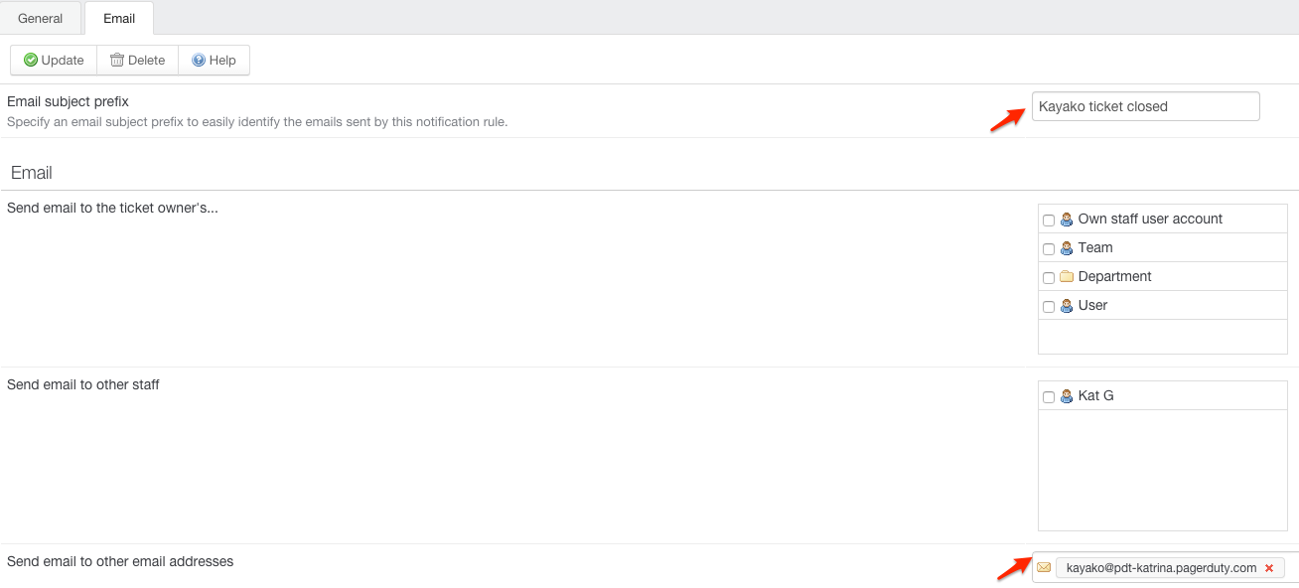Click the Delete trash can icon
Image resolution: width=1299 pixels, height=588 pixels.
click(x=117, y=61)
